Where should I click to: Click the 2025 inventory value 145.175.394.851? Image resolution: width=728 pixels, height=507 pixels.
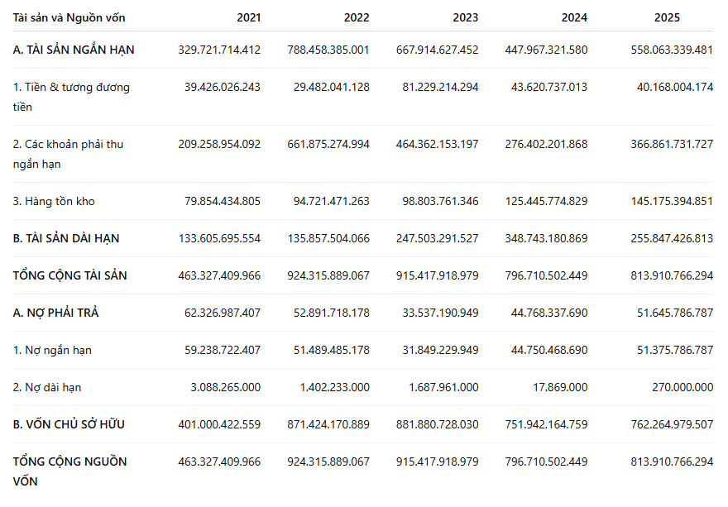[672, 201]
